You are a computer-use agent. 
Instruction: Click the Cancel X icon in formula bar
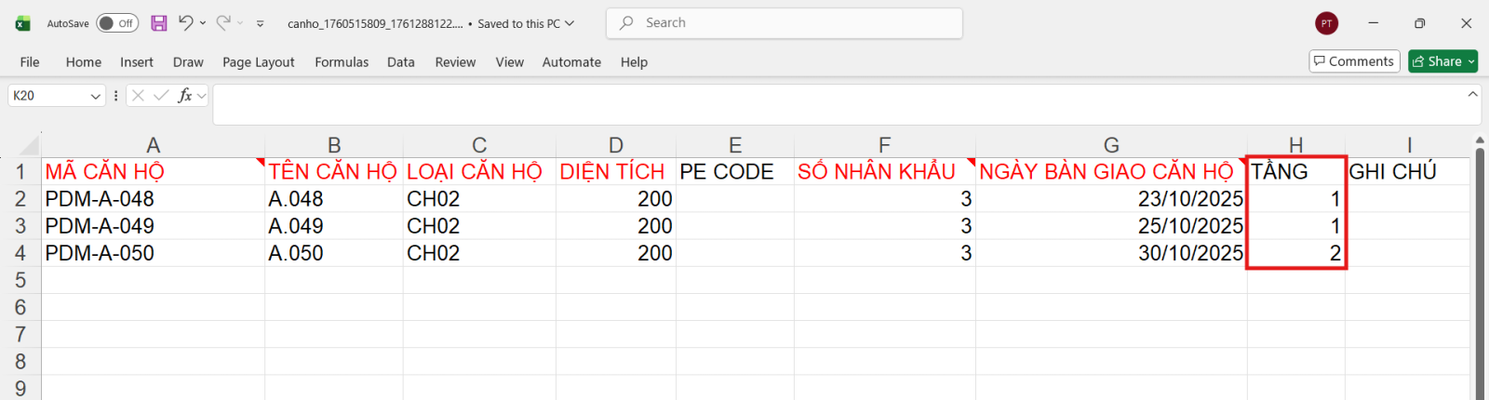pos(138,95)
